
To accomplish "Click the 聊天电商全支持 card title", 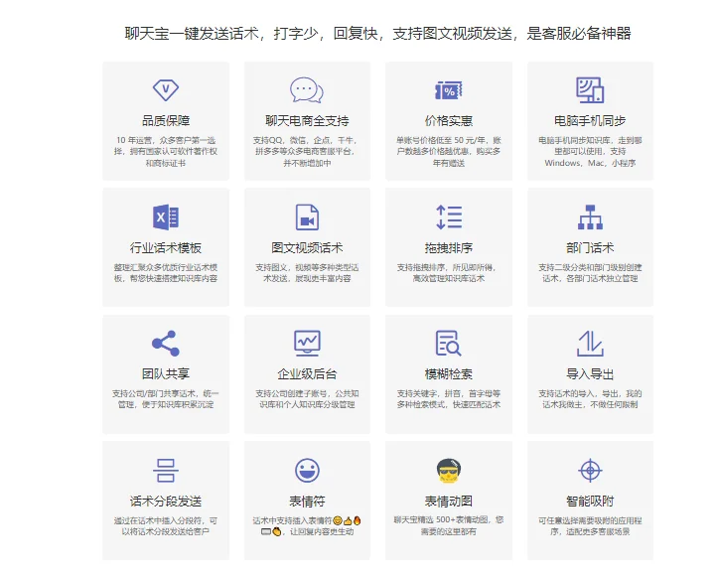I will (x=307, y=121).
